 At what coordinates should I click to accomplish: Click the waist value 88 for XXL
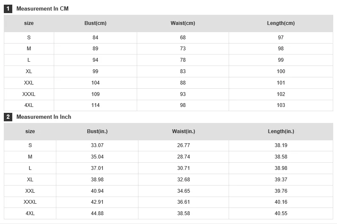tap(183, 83)
